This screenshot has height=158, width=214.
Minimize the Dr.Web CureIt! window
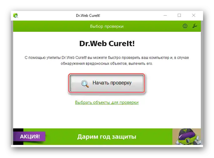[x=165, y=15]
